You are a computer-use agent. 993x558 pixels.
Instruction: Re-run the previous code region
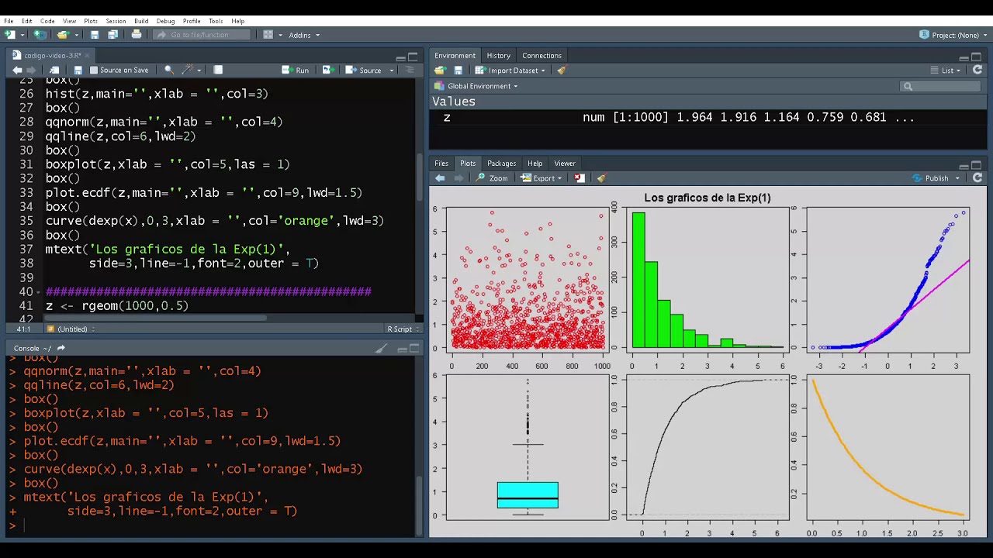(327, 70)
